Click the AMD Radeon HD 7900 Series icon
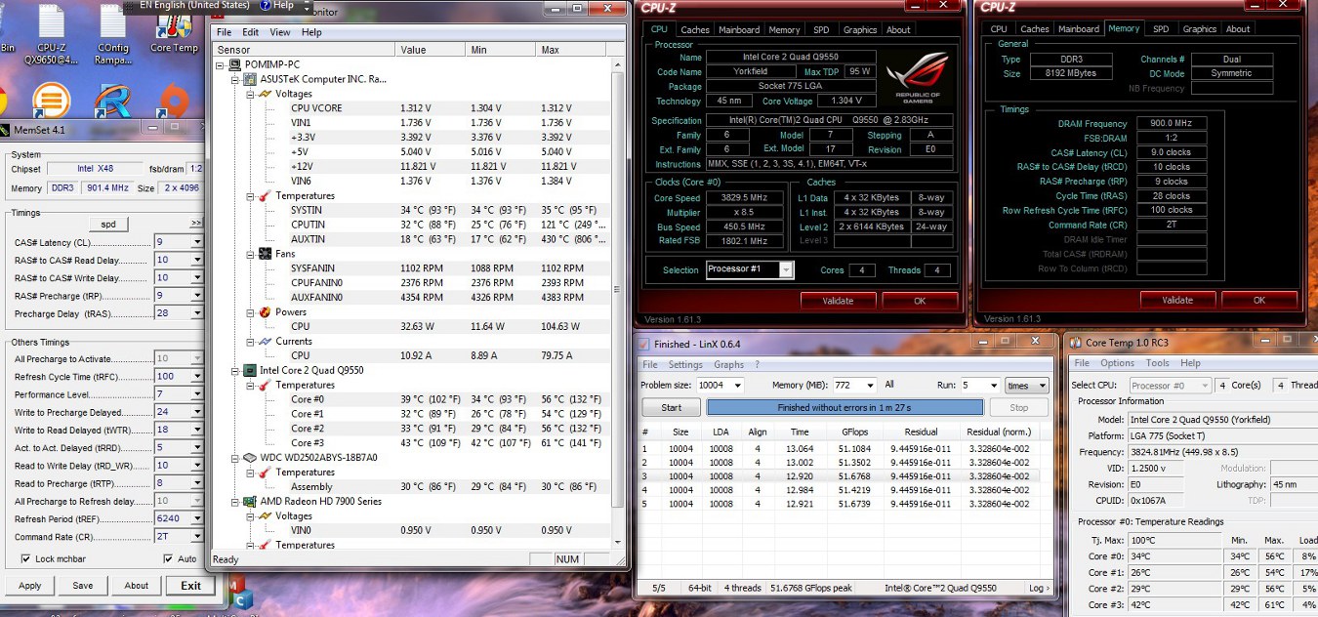 coord(249,502)
